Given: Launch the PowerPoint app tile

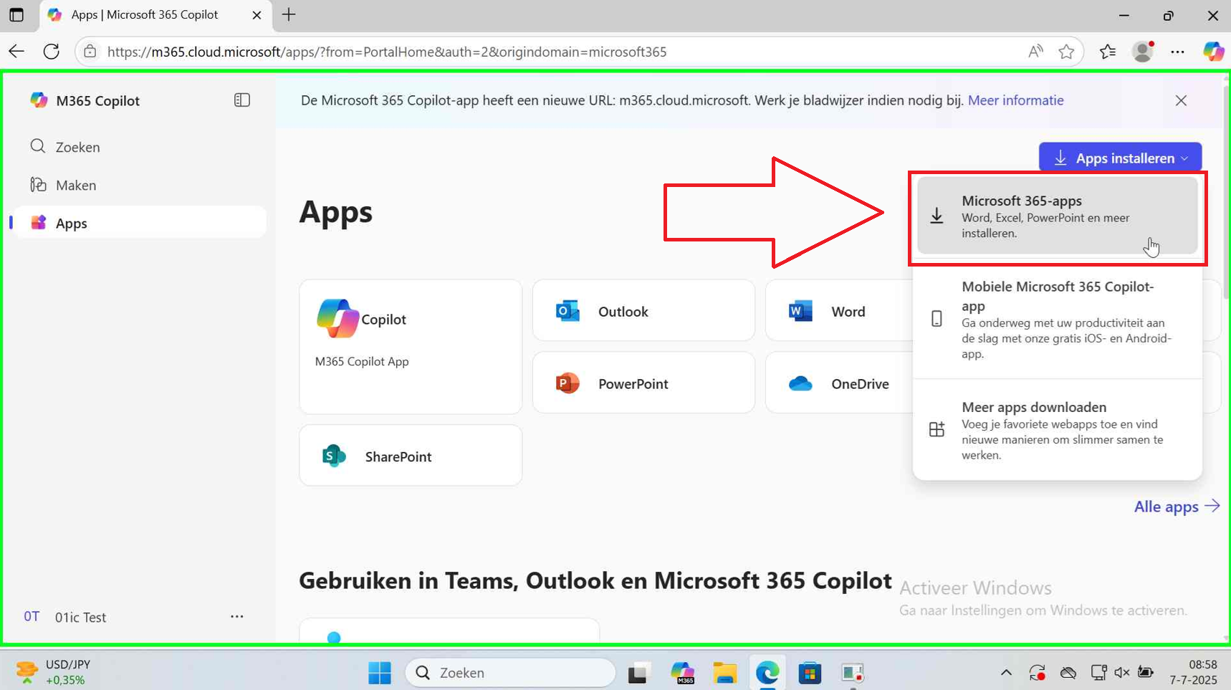Looking at the screenshot, I should (643, 383).
